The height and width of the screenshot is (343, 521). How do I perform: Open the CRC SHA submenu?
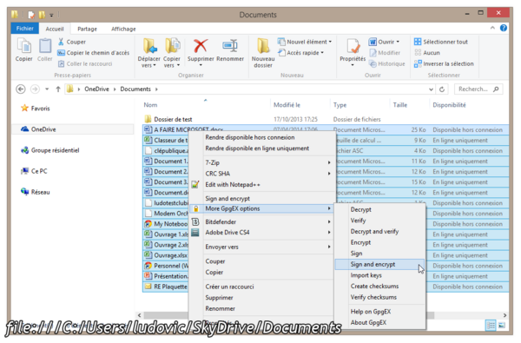coord(262,174)
